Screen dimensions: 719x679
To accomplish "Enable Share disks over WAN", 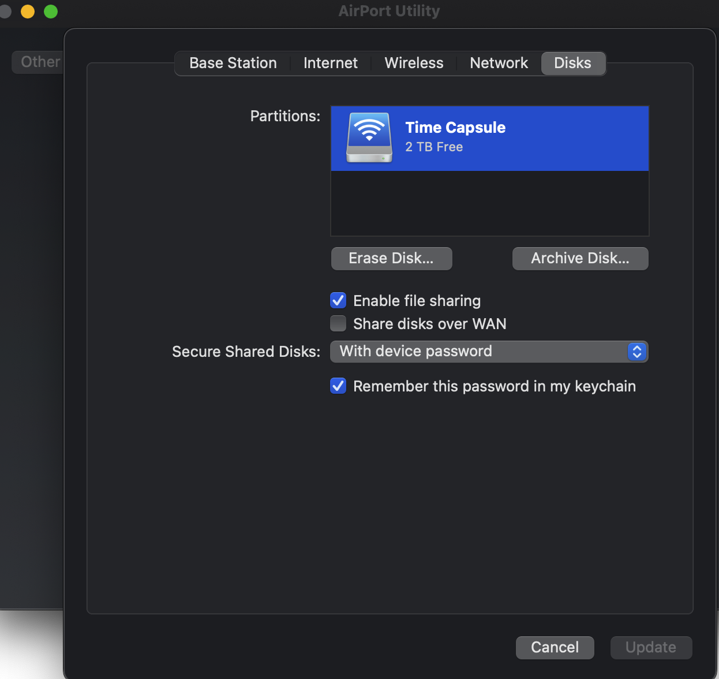I will coord(338,323).
